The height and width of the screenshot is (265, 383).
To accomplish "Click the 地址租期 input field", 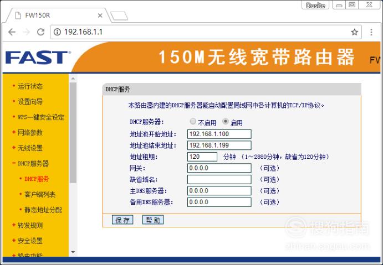I will tap(202, 157).
